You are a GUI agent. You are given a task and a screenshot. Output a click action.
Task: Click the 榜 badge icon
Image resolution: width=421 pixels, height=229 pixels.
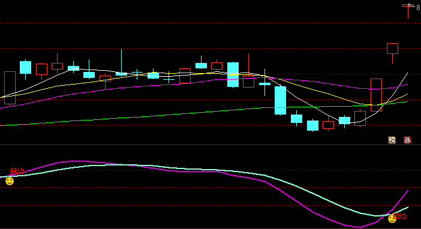pos(392,140)
